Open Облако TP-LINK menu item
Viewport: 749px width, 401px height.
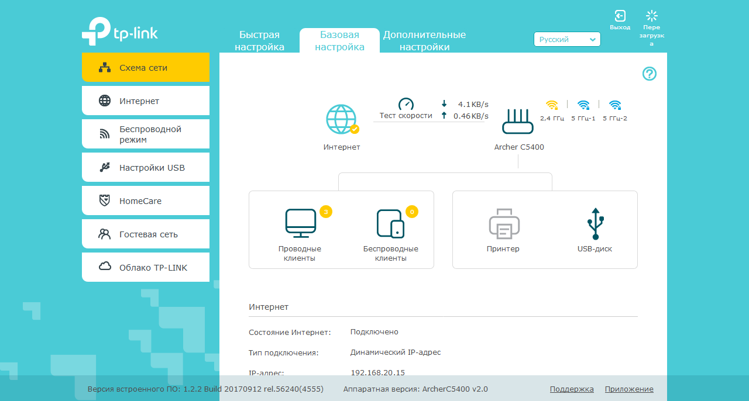tap(146, 267)
